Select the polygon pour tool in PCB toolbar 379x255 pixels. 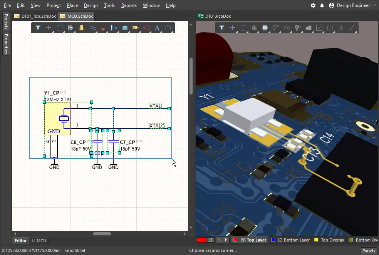[x=309, y=28]
